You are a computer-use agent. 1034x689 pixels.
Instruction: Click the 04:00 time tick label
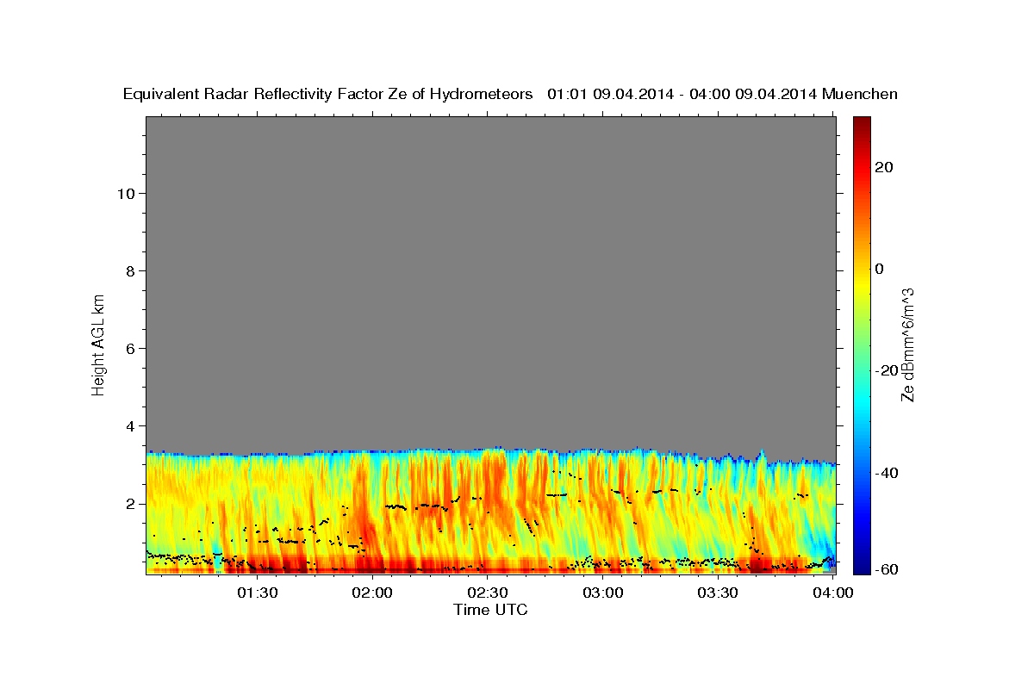833,593
